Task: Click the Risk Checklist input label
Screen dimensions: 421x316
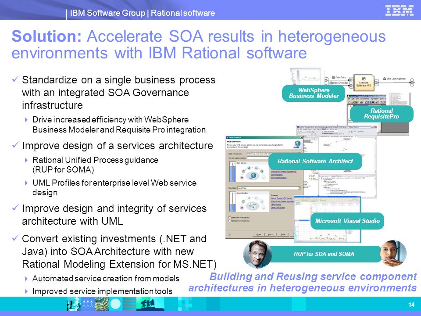Action: pos(339,83)
